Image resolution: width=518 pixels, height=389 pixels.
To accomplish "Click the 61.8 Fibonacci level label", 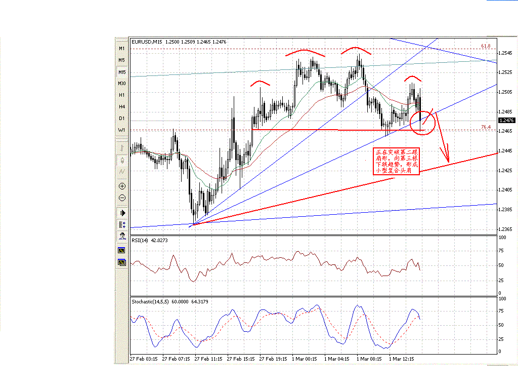I will [486, 46].
